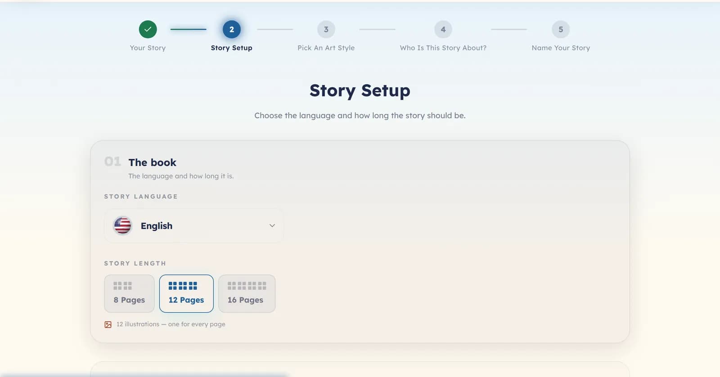Select the 8 Pages story length
Screen dimensions: 720x377
[x=129, y=293]
